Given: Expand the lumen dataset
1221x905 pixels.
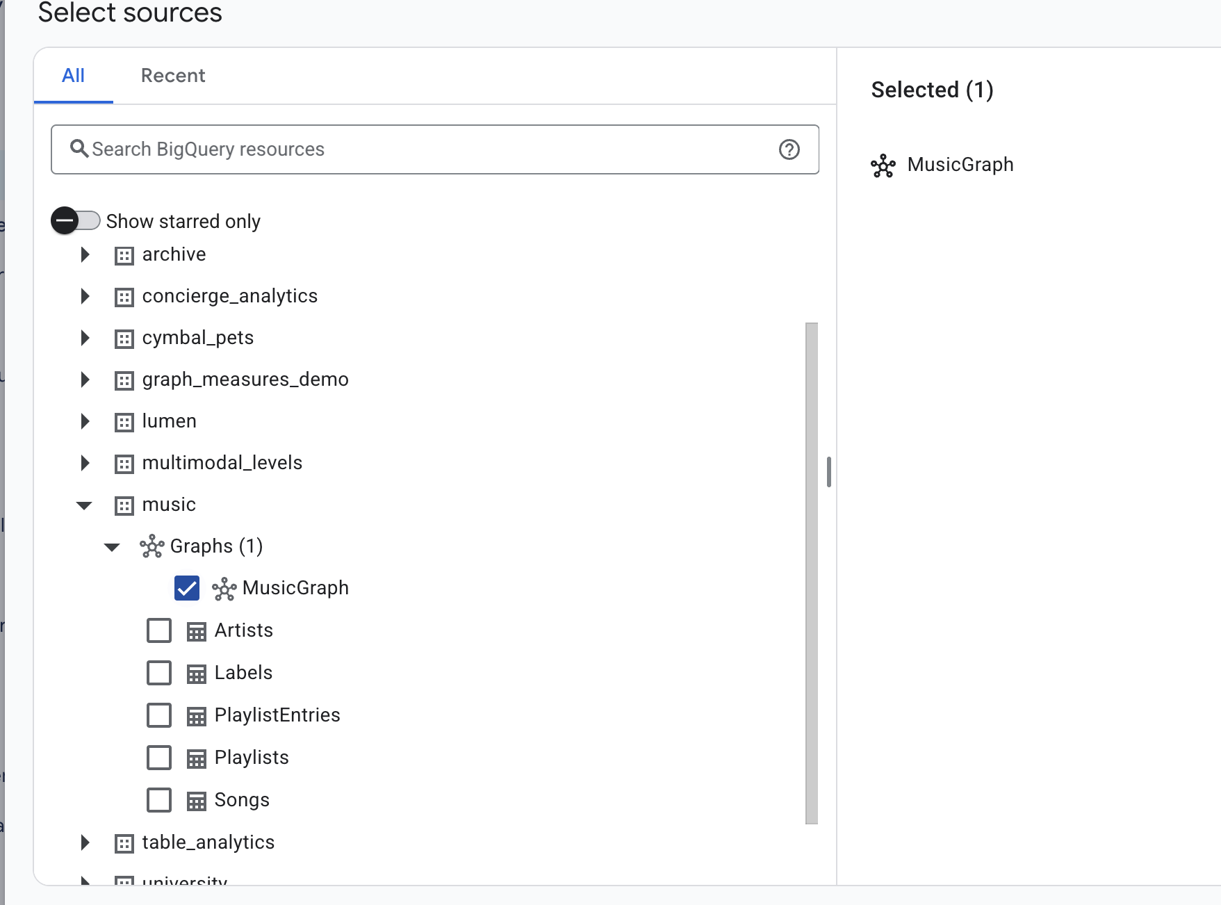Looking at the screenshot, I should 85,421.
